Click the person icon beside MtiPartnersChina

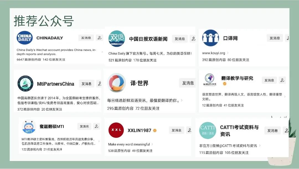click(x=99, y=84)
